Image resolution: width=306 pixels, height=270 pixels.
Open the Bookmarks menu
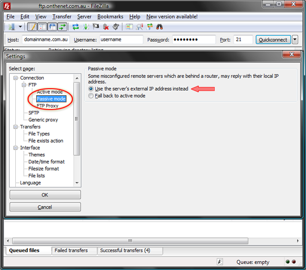coord(110,17)
